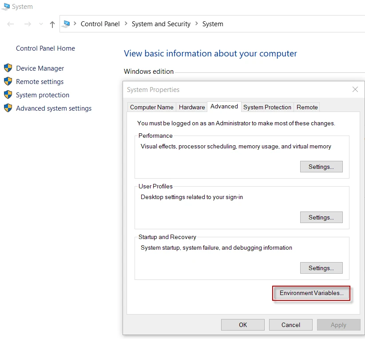The width and height of the screenshot is (365, 339).
Task: Switch to the Computer Name tab
Action: [x=151, y=107]
